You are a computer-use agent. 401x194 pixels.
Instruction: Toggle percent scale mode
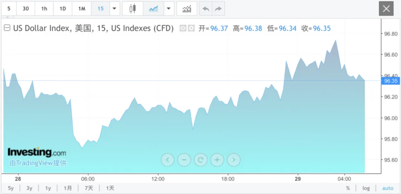click(348, 188)
